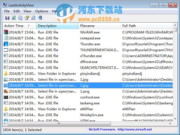The width and height of the screenshot is (180, 135).
Task: Click the Find magnifier toolbar icon
Action: (33, 18)
